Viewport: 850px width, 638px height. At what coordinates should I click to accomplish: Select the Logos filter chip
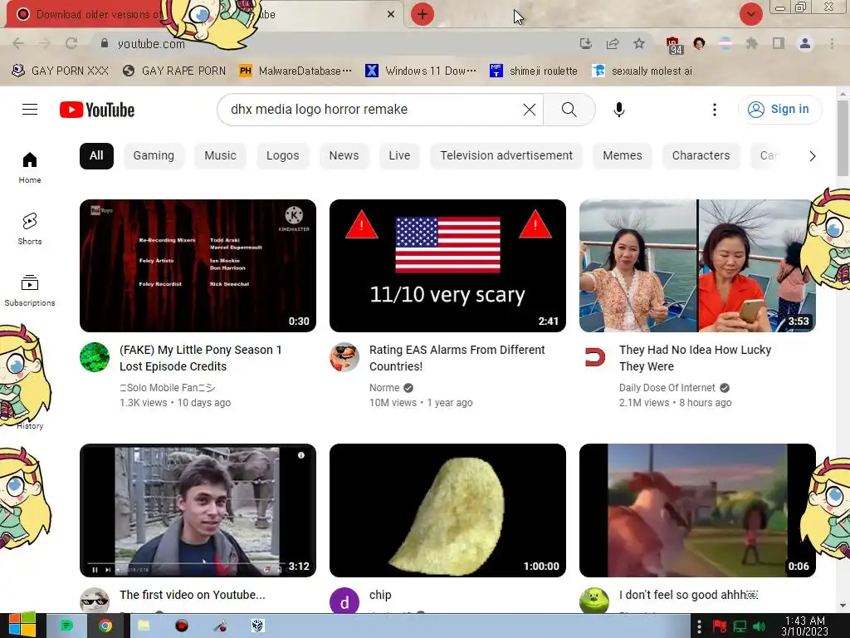(282, 155)
